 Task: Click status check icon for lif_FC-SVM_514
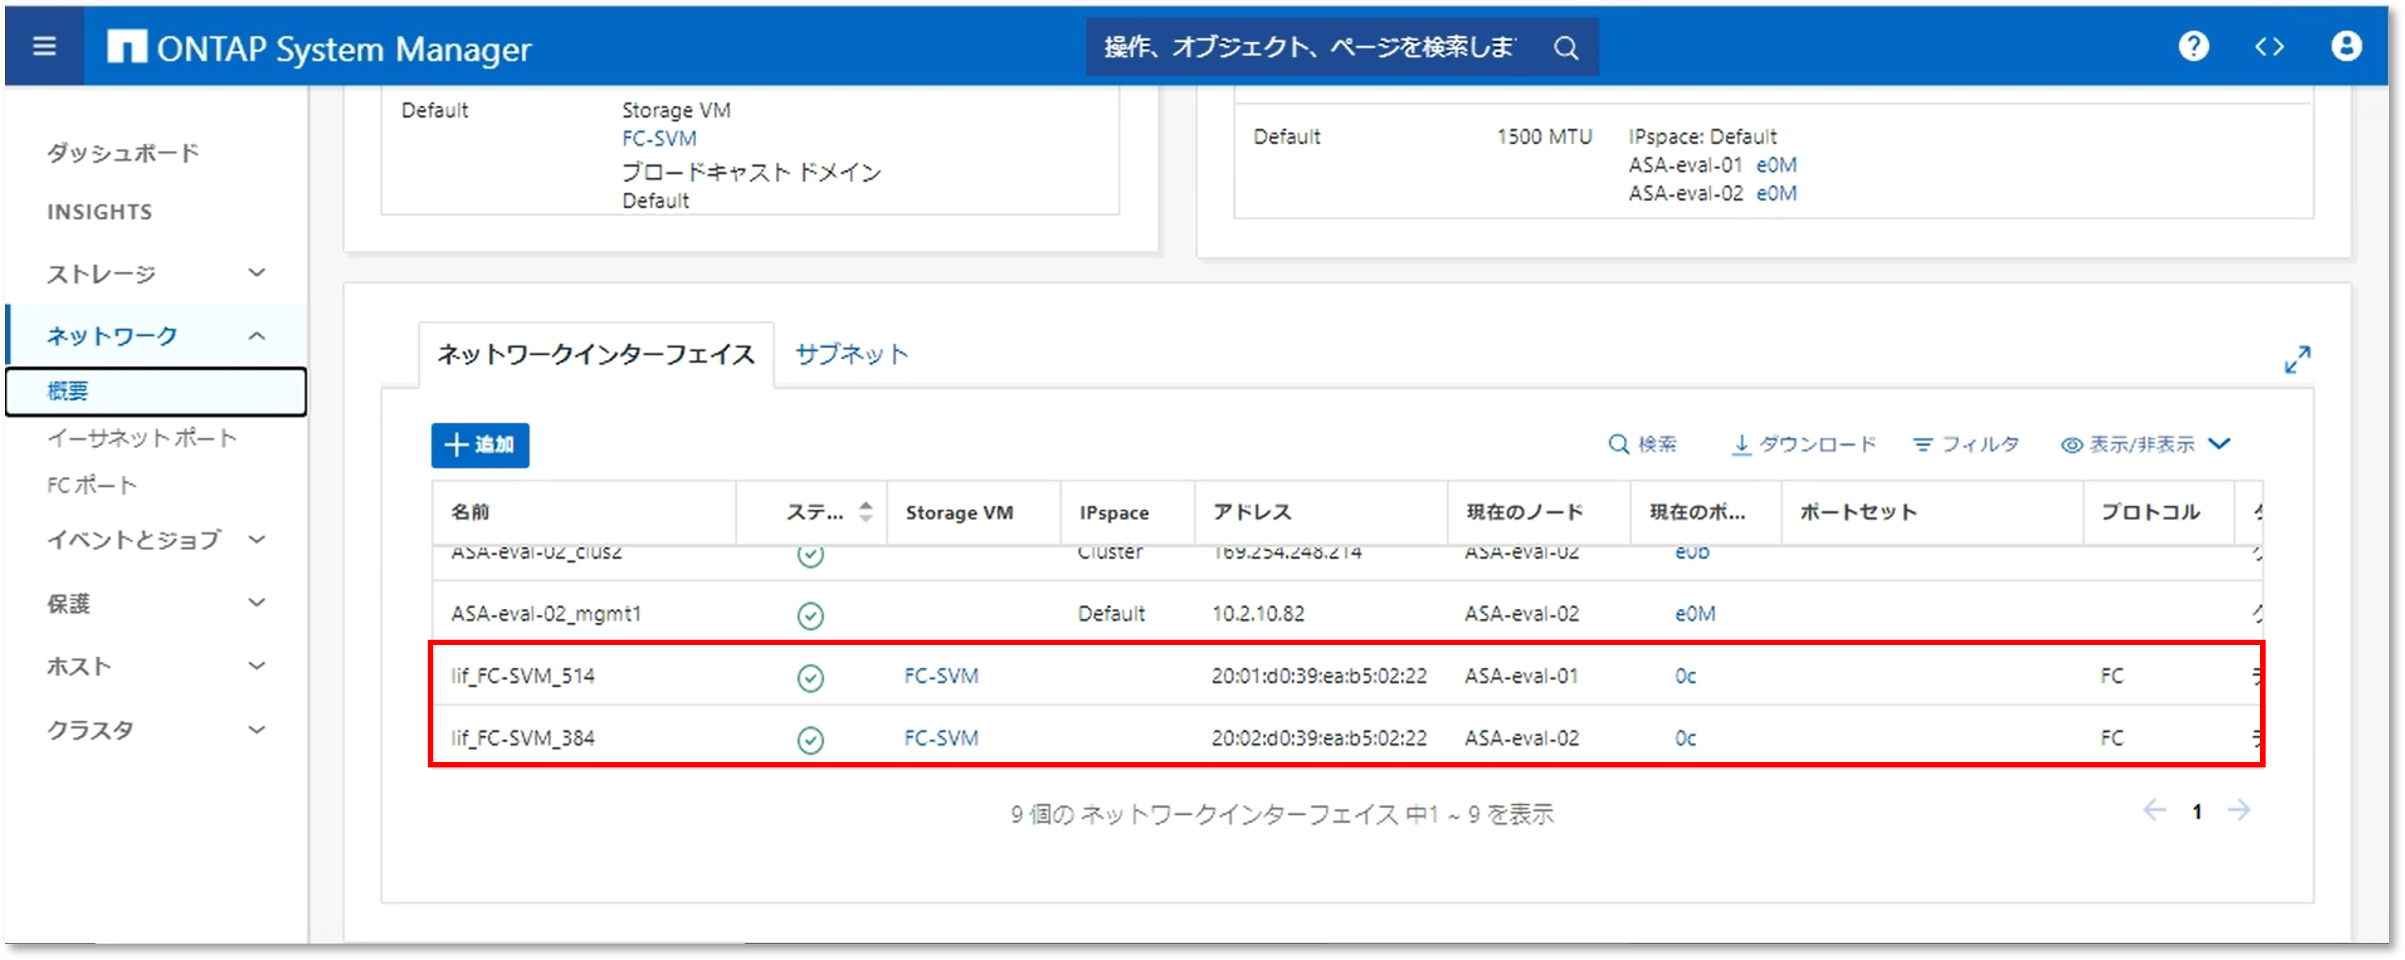[x=810, y=677]
